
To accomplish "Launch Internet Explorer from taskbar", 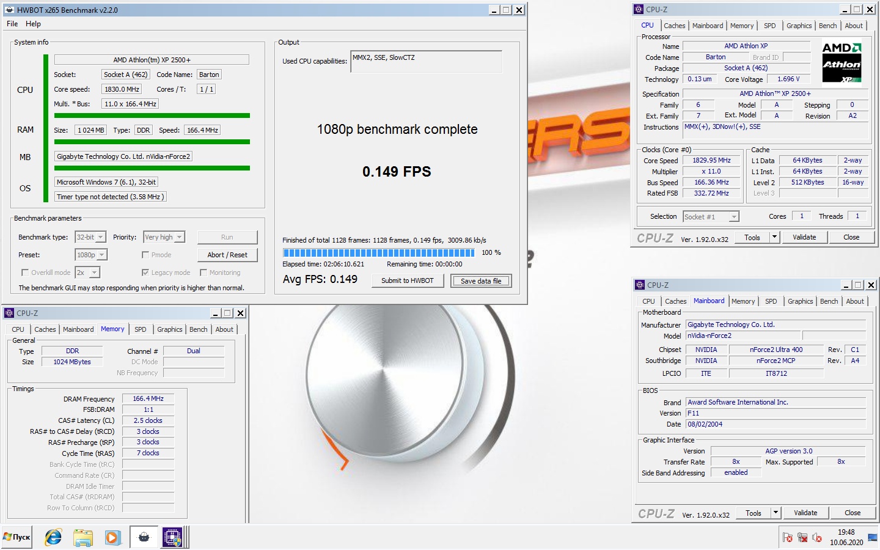I will [x=53, y=537].
